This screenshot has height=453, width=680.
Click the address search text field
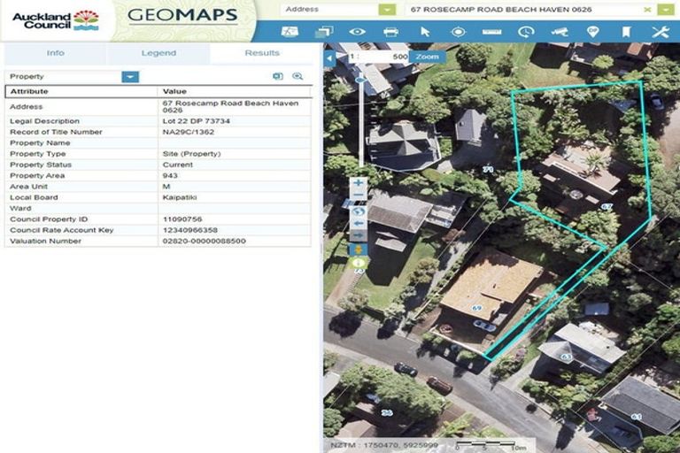click(x=525, y=10)
